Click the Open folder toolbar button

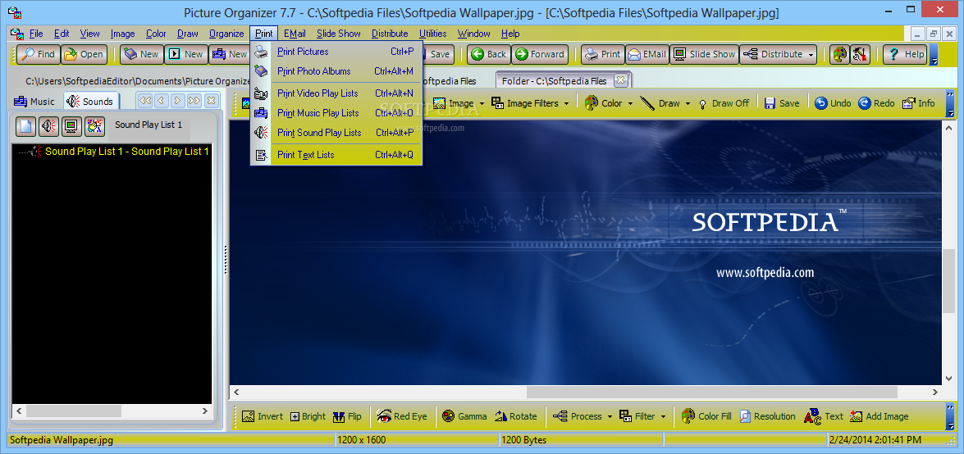[x=85, y=54]
